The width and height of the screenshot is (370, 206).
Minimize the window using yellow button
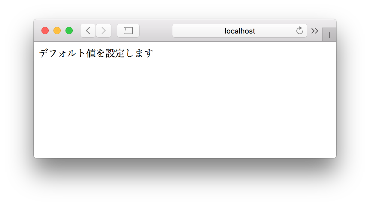click(x=57, y=31)
